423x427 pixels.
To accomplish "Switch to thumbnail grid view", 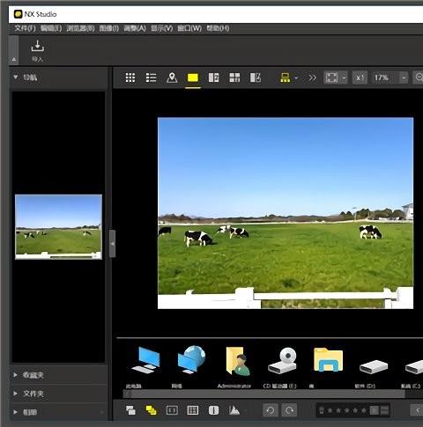I will pyautogui.click(x=130, y=77).
